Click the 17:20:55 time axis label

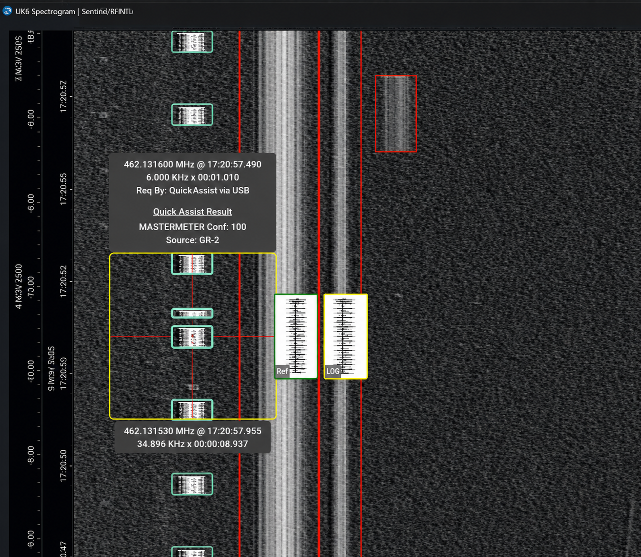tap(63, 190)
